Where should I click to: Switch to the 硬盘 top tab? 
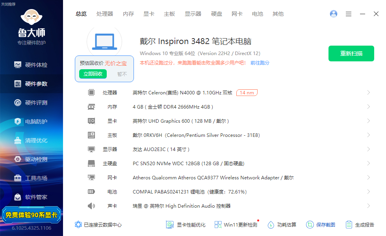pos(217,14)
